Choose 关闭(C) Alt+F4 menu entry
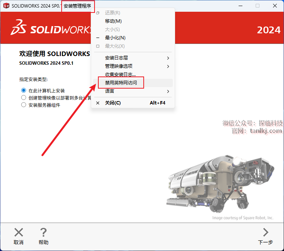The width and height of the screenshot is (284, 251). (133, 103)
